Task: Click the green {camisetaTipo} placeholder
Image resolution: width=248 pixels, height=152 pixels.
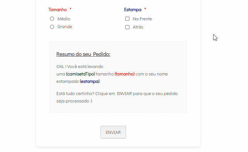Action: coord(80,74)
